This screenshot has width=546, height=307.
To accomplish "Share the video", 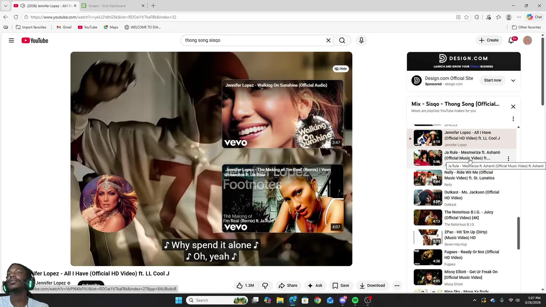I will coord(288,286).
